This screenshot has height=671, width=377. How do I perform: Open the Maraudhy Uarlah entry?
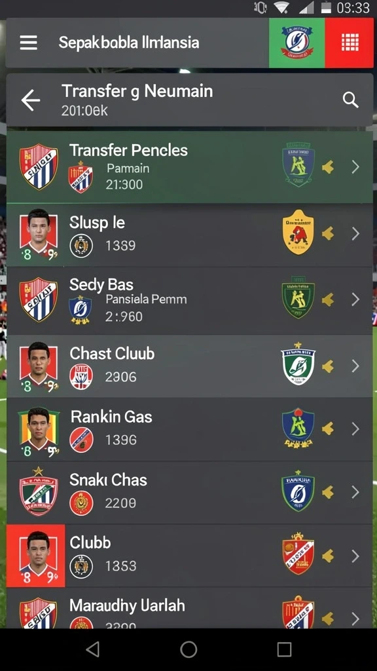[x=190, y=607]
